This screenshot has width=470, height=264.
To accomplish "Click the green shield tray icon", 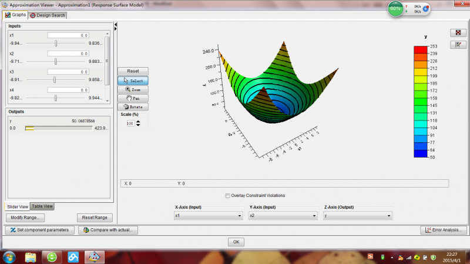I will coord(433,258).
